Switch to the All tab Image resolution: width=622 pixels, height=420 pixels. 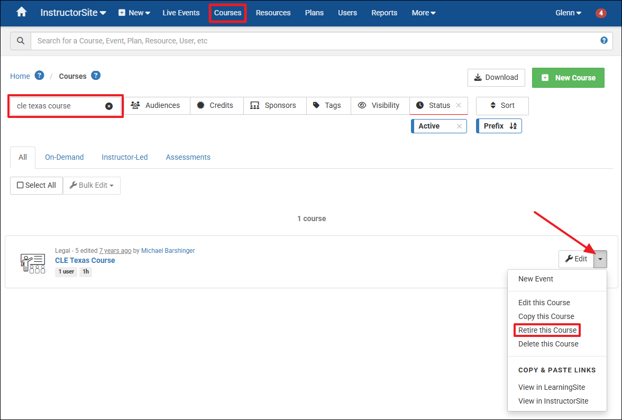23,158
